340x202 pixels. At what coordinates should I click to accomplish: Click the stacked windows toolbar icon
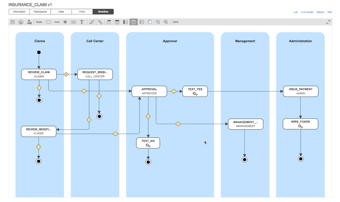(x=109, y=22)
